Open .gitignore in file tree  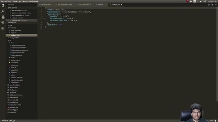click(13, 93)
